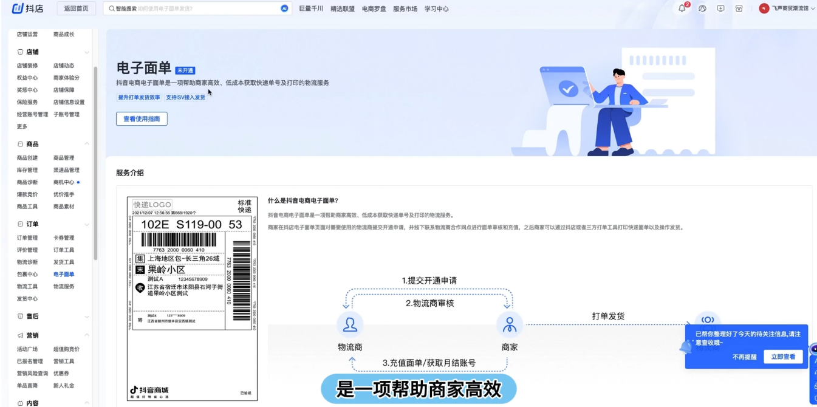Viewport: 817px width, 407px height.
Task: Open 精选联盟 in top navigation
Action: tap(343, 9)
